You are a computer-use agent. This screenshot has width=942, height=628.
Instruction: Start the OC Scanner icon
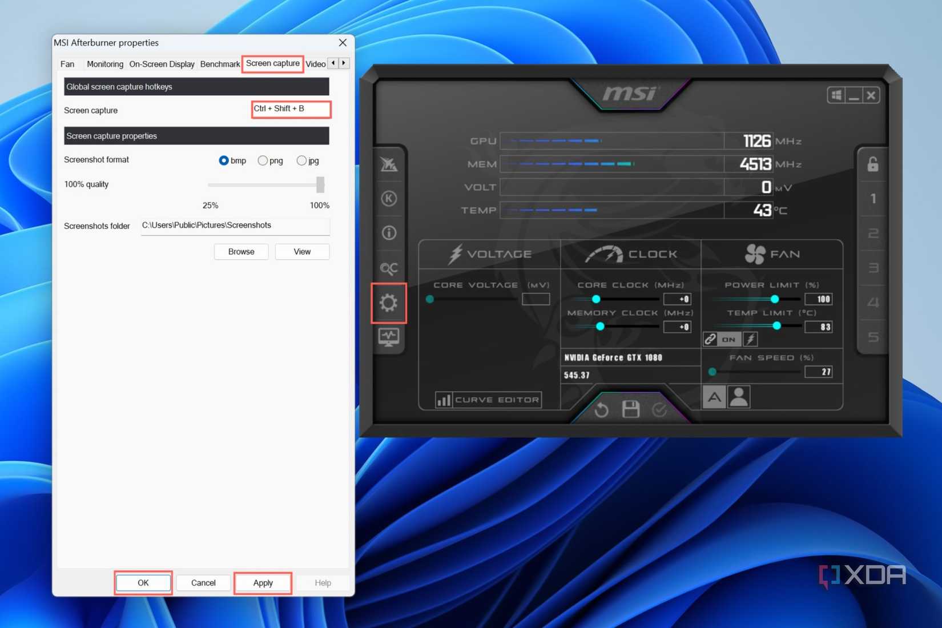click(x=389, y=268)
